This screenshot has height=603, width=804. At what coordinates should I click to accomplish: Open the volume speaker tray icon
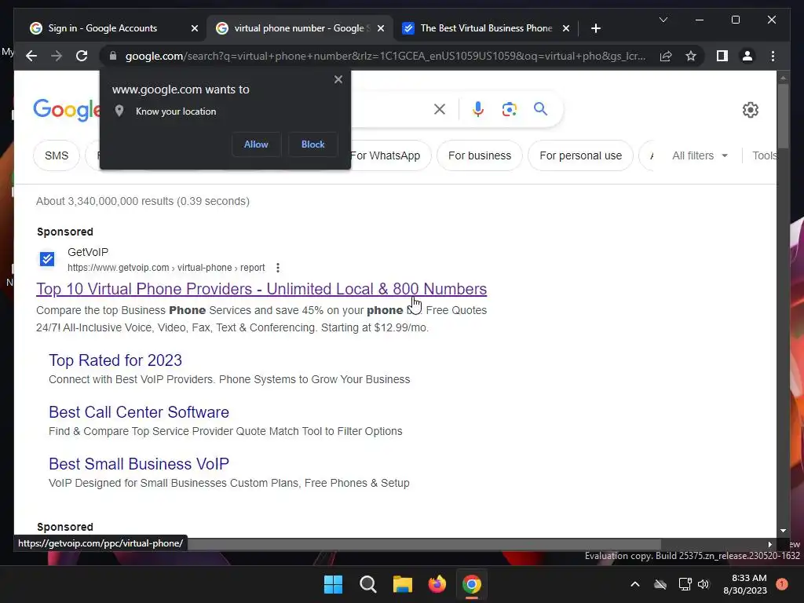[x=703, y=584]
